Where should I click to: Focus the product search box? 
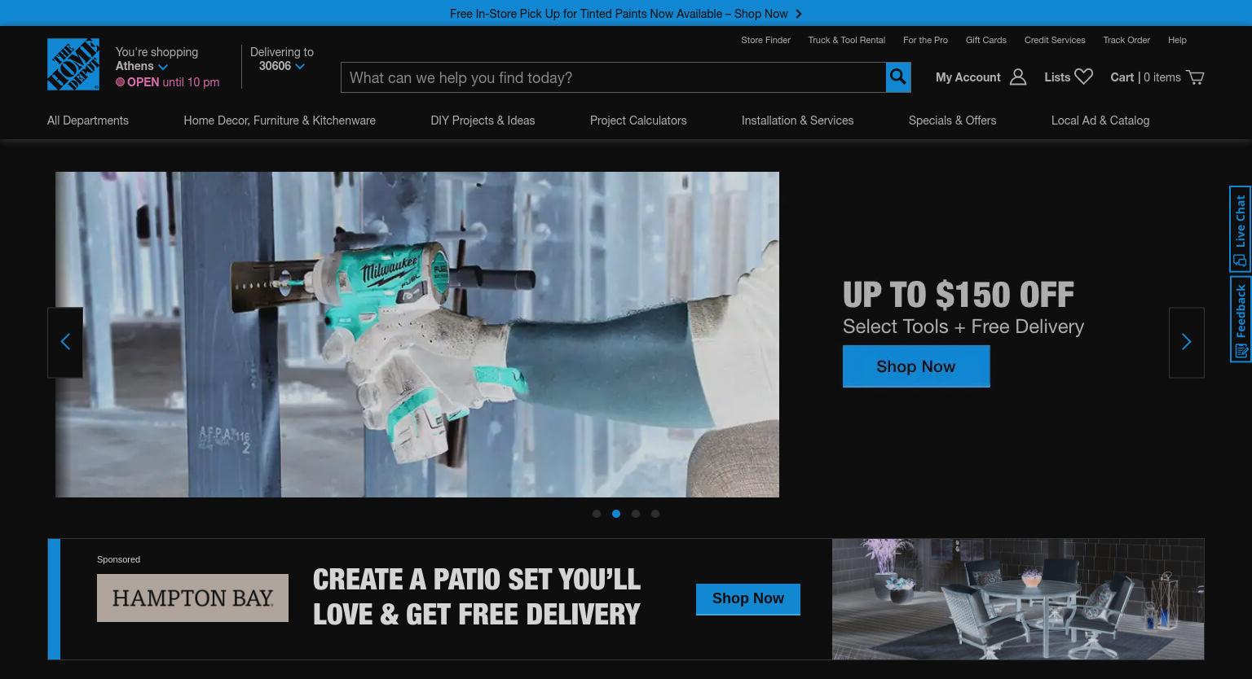point(613,77)
